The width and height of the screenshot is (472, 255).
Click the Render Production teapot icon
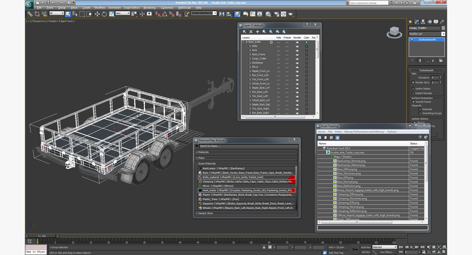point(291,14)
